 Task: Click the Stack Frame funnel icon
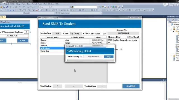pos(56,13)
